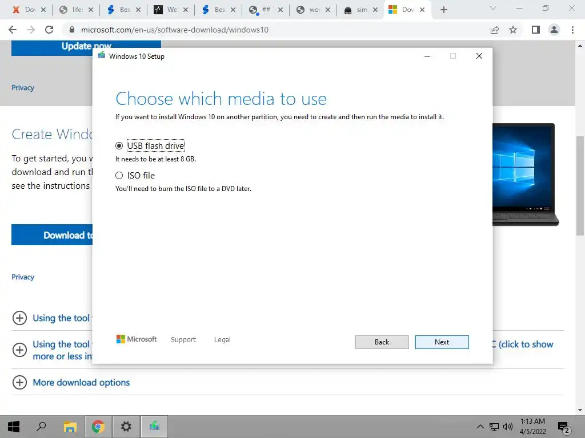Open the Support link in setup dialog

click(x=183, y=340)
